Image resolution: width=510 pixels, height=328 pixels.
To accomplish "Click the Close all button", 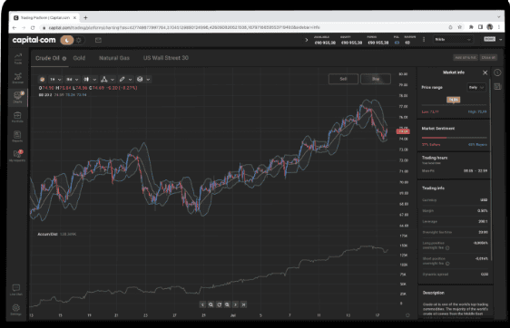I will point(488,57).
